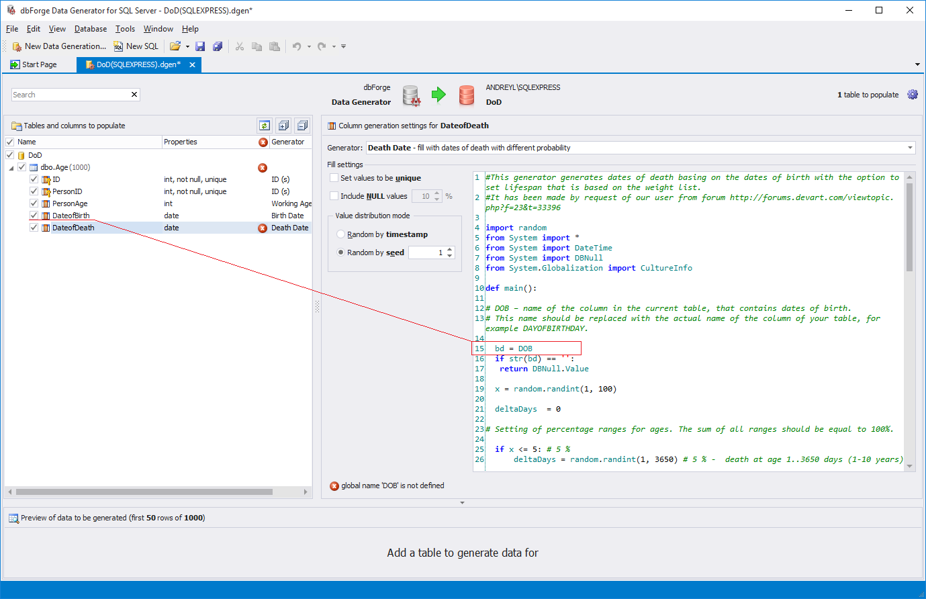Click the Cut scissors icon
Image resolution: width=926 pixels, height=599 pixels.
pos(239,46)
